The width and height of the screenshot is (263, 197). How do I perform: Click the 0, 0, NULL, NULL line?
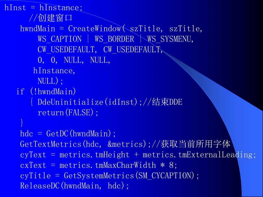(74, 60)
